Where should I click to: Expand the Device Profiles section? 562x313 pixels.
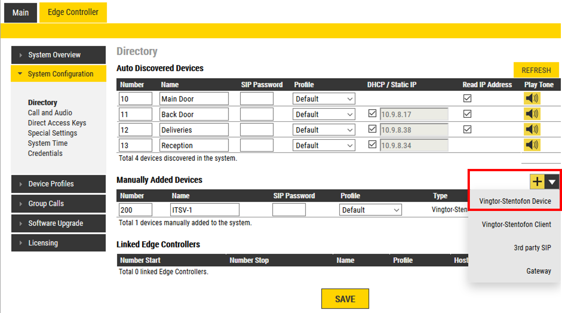[x=58, y=184]
